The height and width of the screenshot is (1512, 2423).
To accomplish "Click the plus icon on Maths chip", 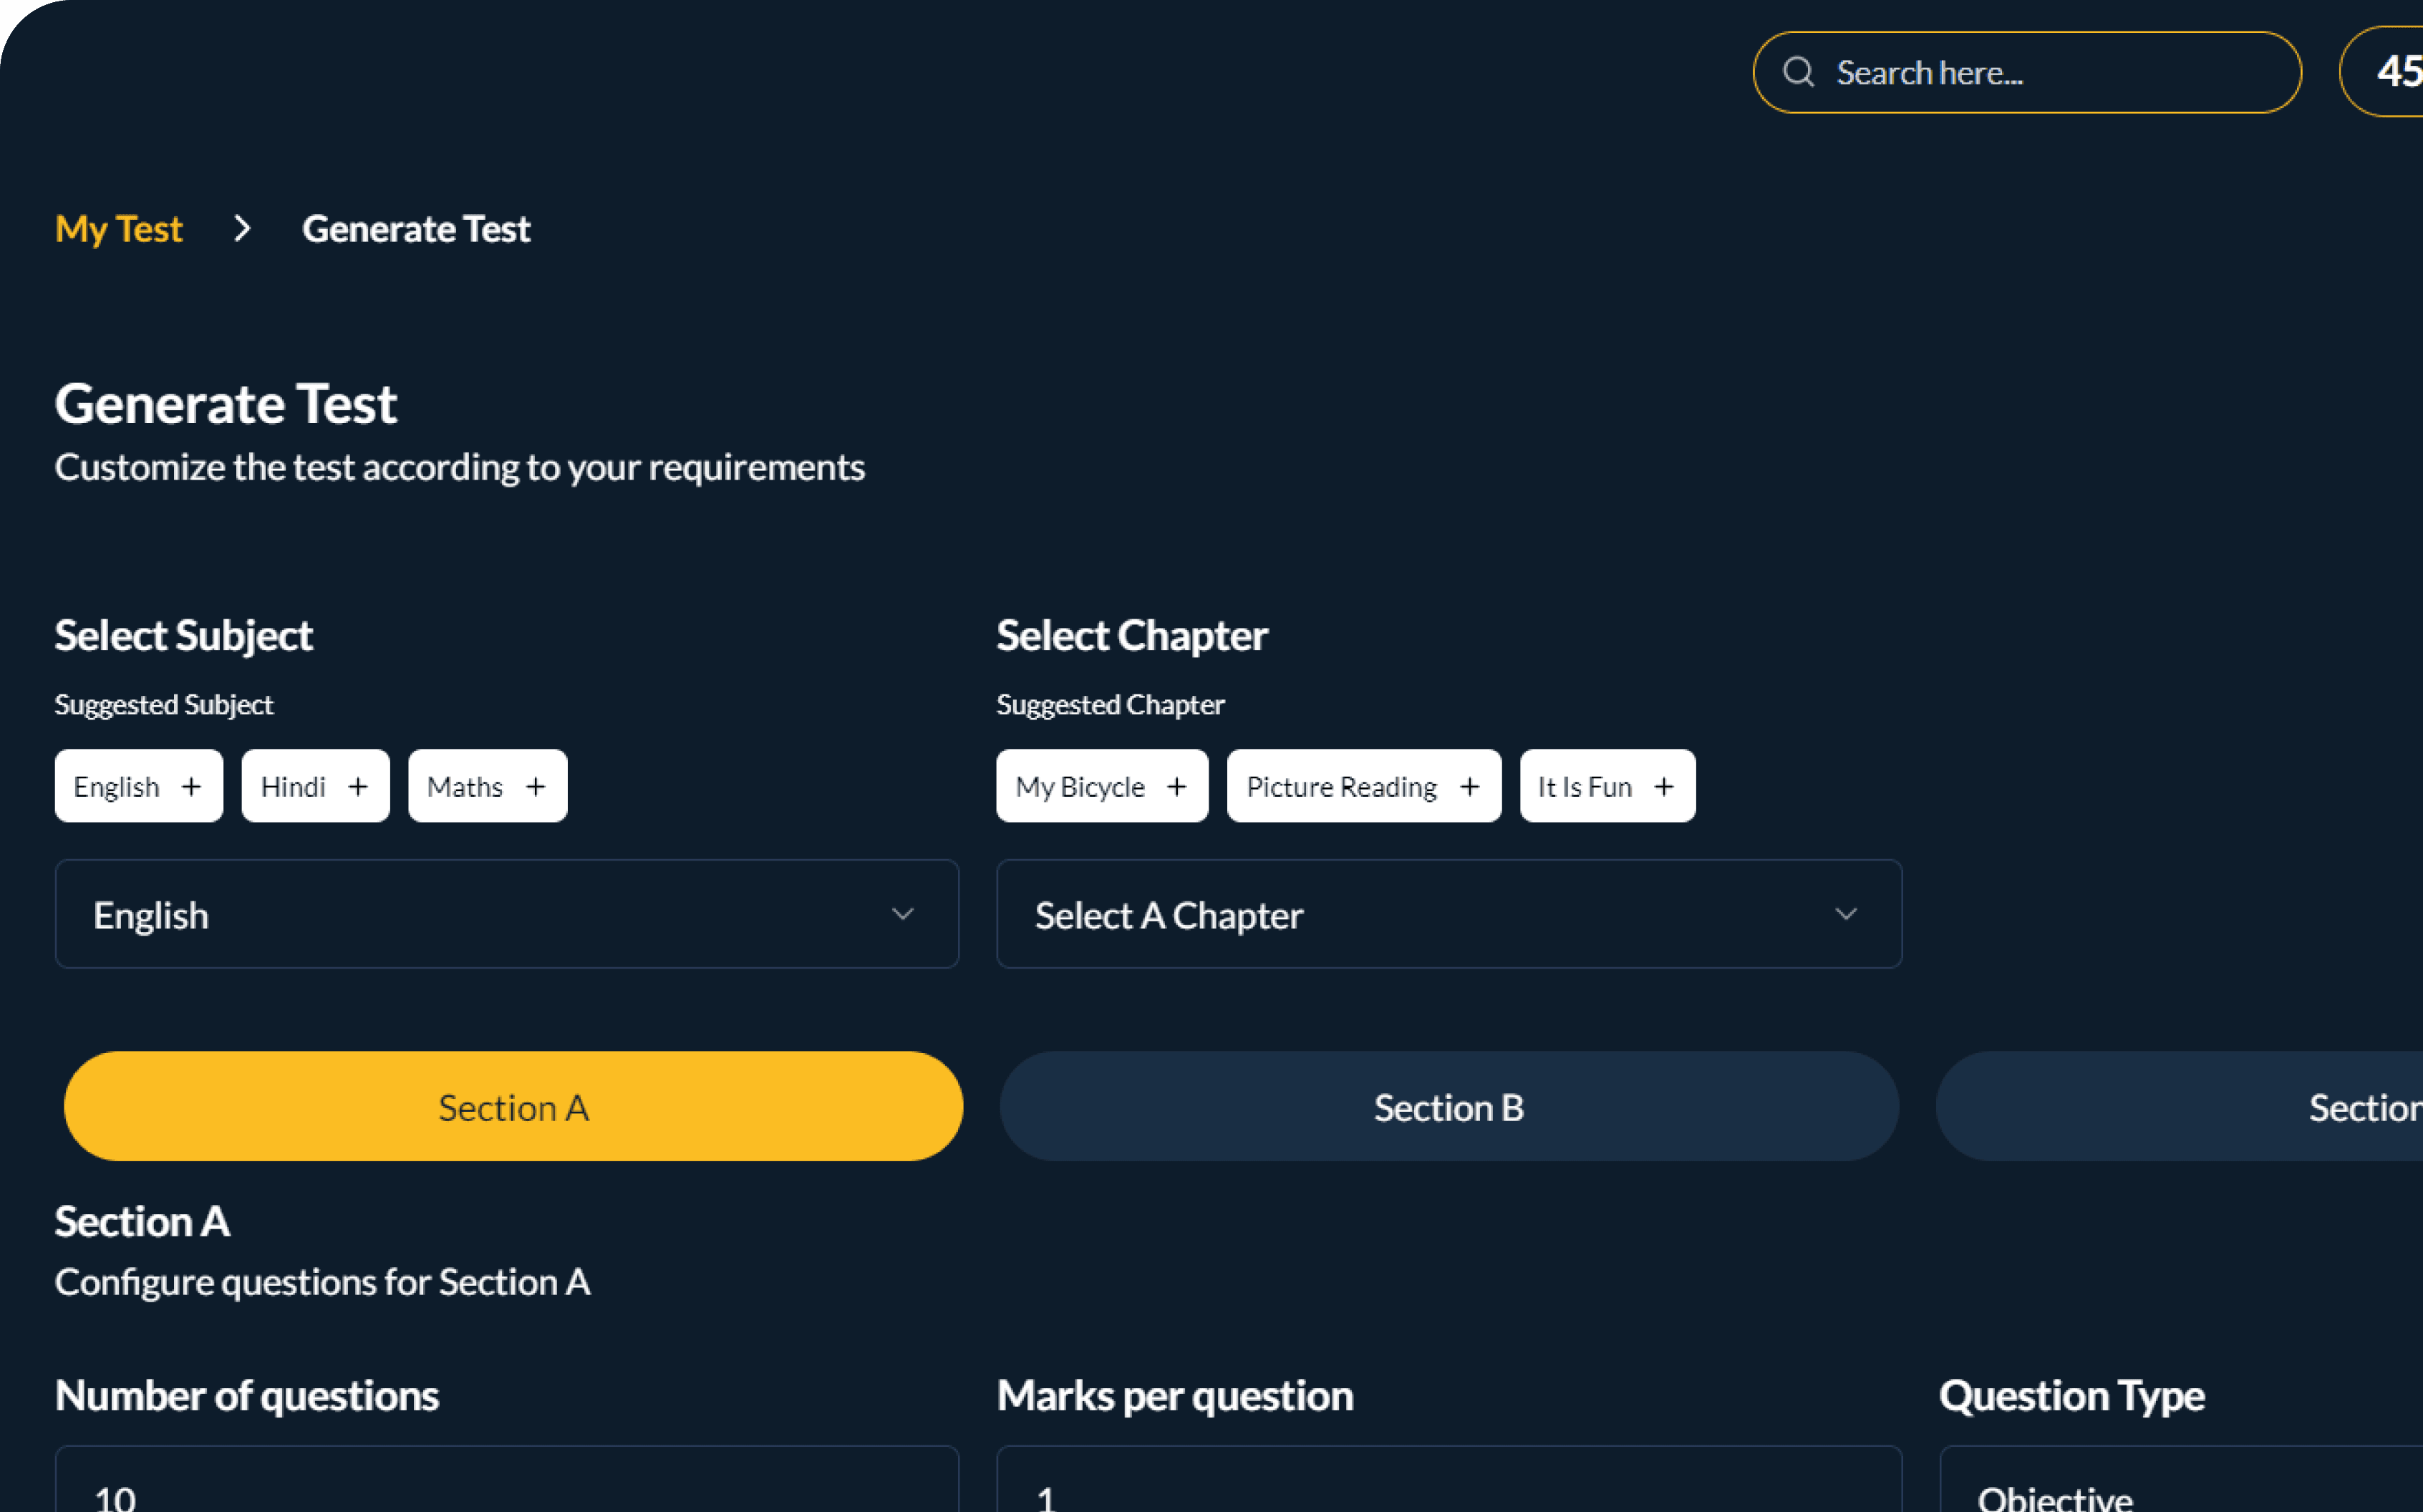I will point(535,787).
